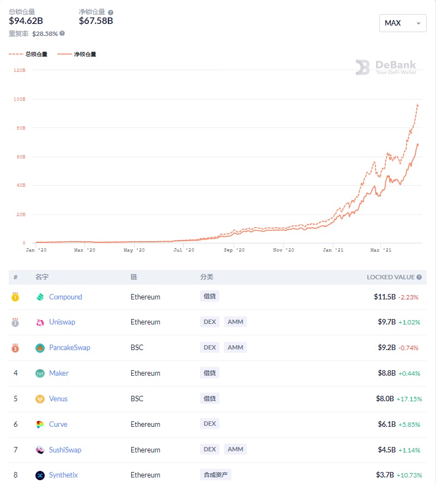Click the DEX tag in SushiSwap row
436x484 pixels.
point(210,450)
